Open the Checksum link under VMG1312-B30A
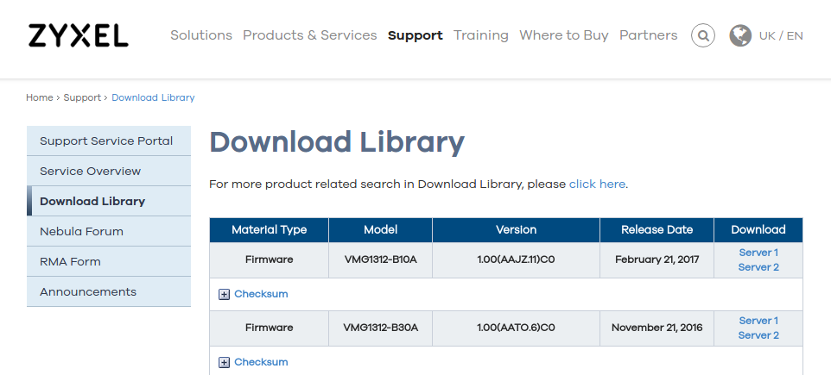Screen dimensions: 831x375 [261, 363]
